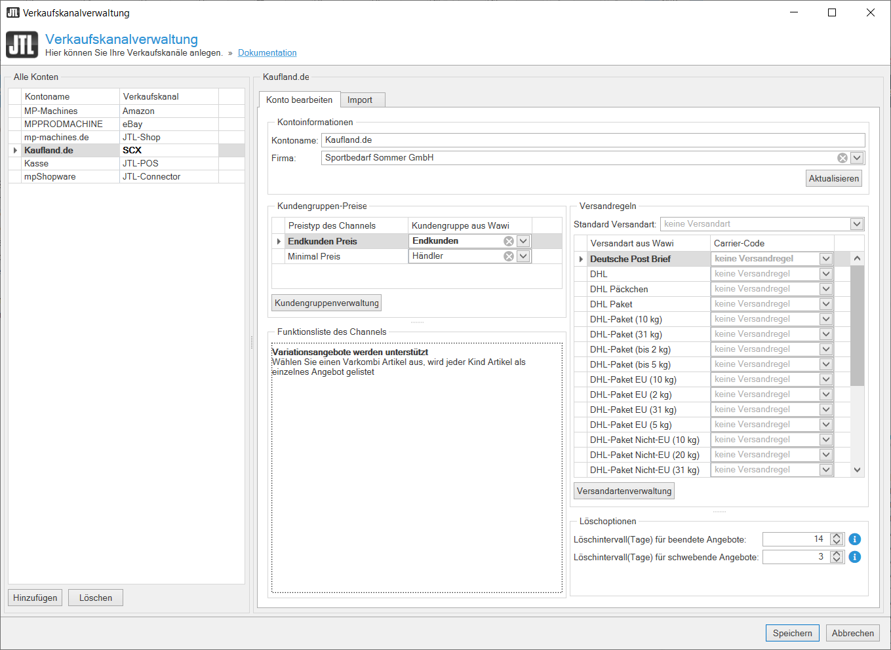Click the Verkaufskanal column header
The image size is (891, 650).
[169, 96]
